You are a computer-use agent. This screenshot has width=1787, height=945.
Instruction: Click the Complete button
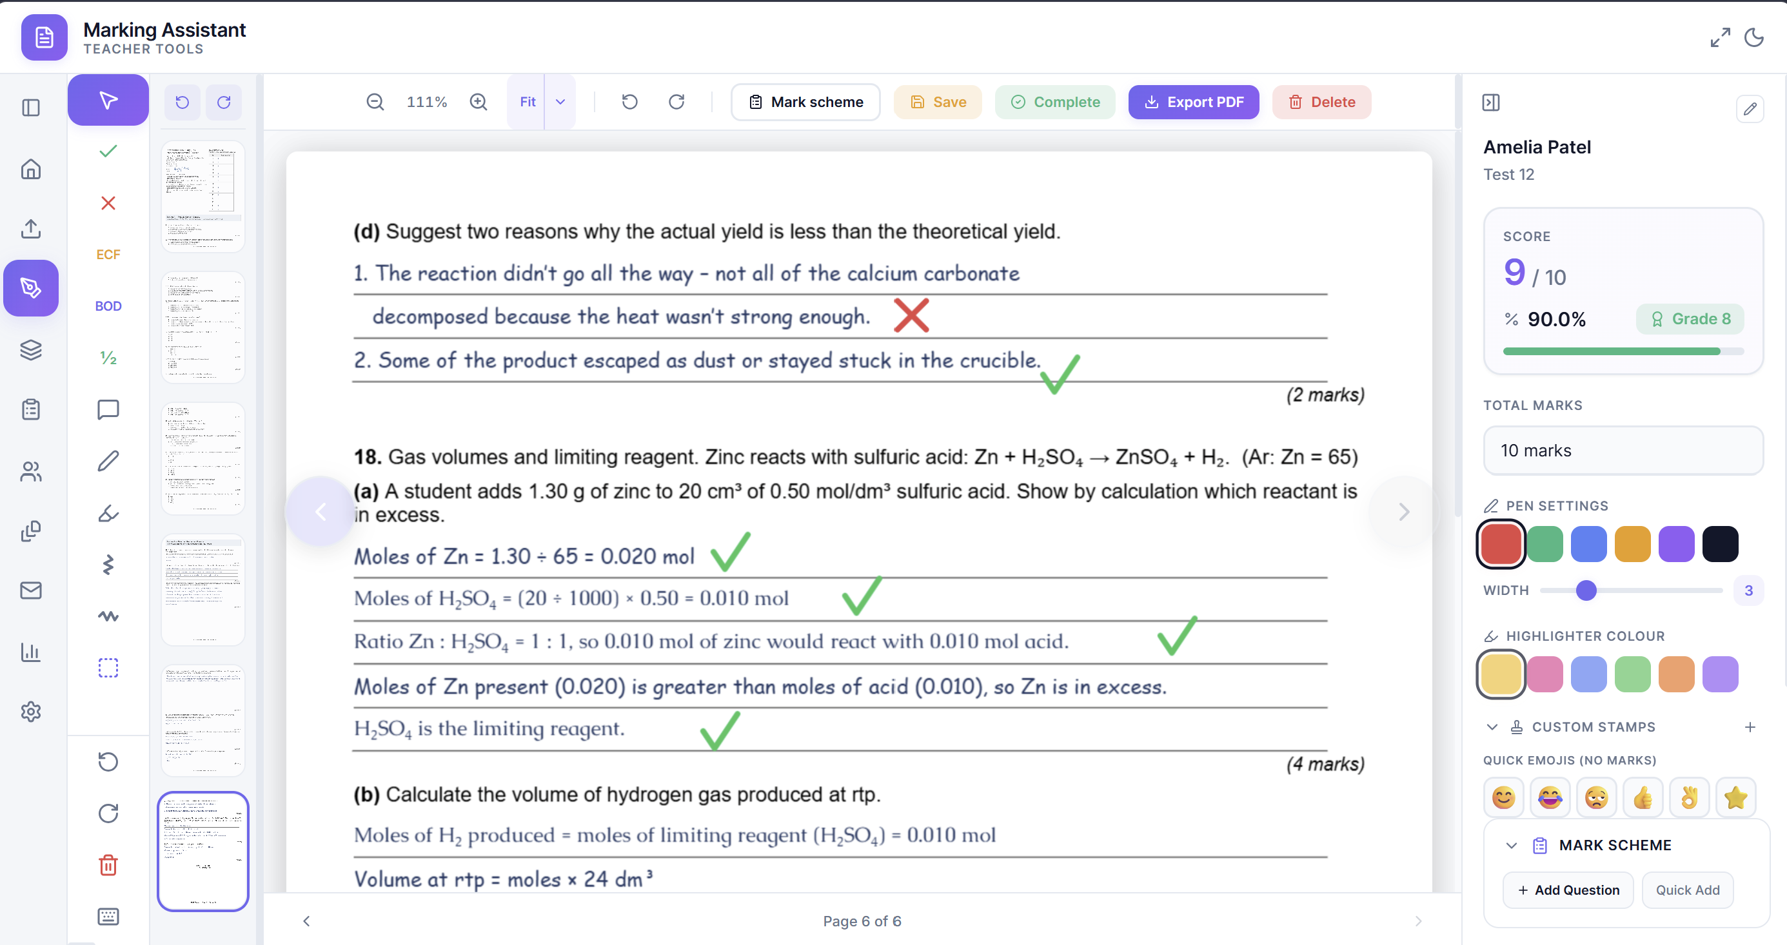click(1055, 102)
